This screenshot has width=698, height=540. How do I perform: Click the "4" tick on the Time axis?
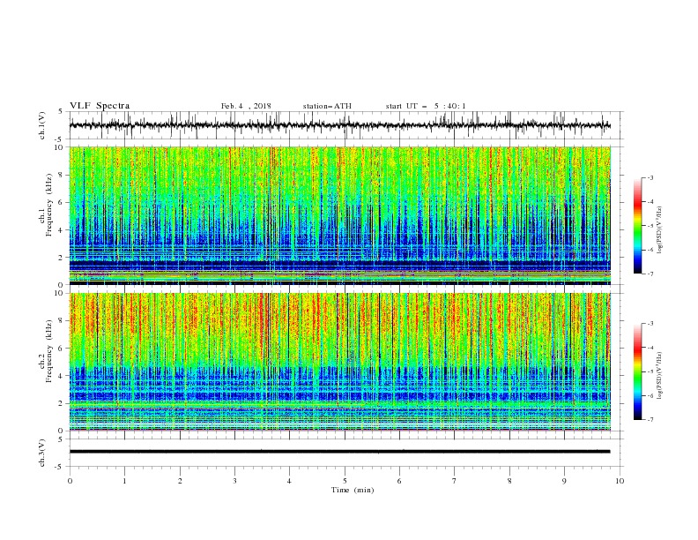pyautogui.click(x=289, y=481)
